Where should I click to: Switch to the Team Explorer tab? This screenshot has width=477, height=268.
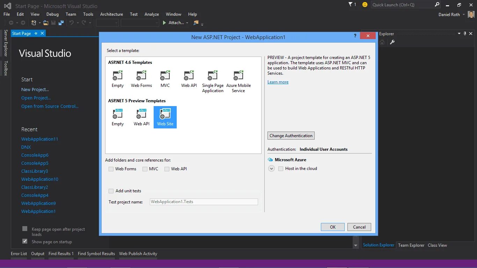click(411, 245)
